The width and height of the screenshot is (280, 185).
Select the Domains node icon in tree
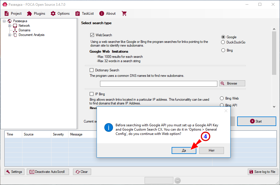tap(15, 30)
